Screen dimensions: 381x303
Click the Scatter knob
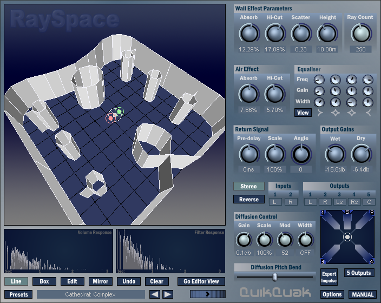pos(301,34)
